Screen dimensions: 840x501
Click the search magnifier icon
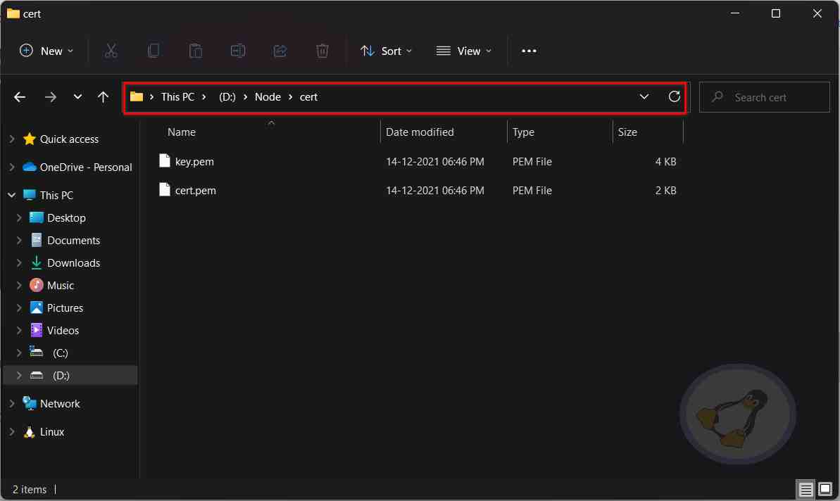tap(717, 97)
